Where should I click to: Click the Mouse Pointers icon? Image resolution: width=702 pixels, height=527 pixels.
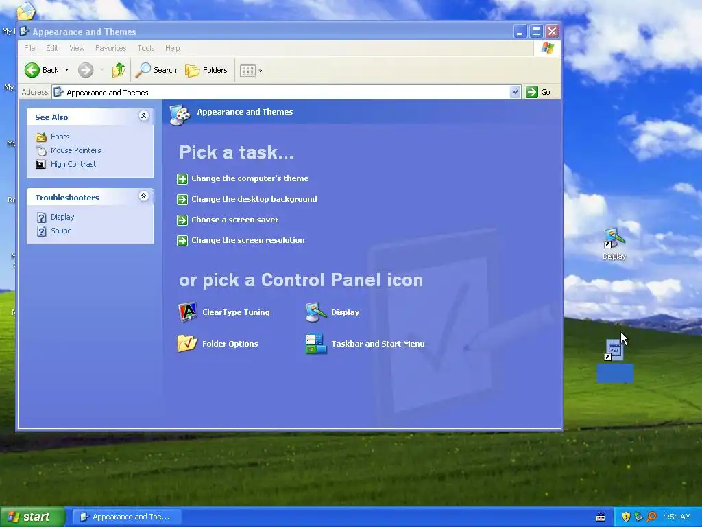point(41,150)
